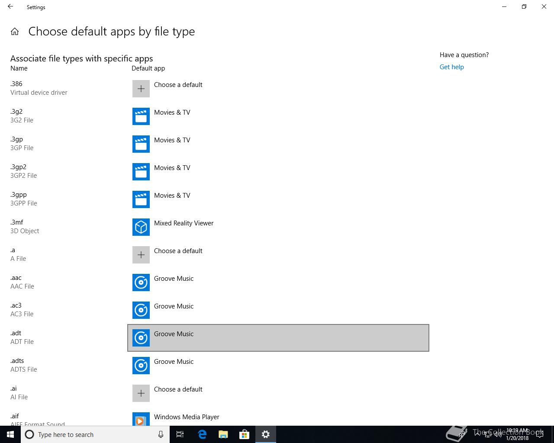This screenshot has width=554, height=443.
Task: Click Groove Music icon for .aac
Action: [x=141, y=282]
